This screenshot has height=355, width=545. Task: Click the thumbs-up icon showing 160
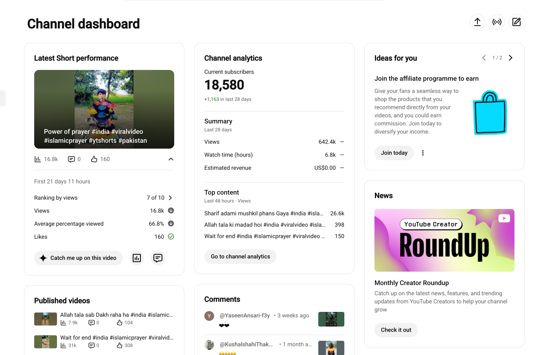pyautogui.click(x=94, y=159)
